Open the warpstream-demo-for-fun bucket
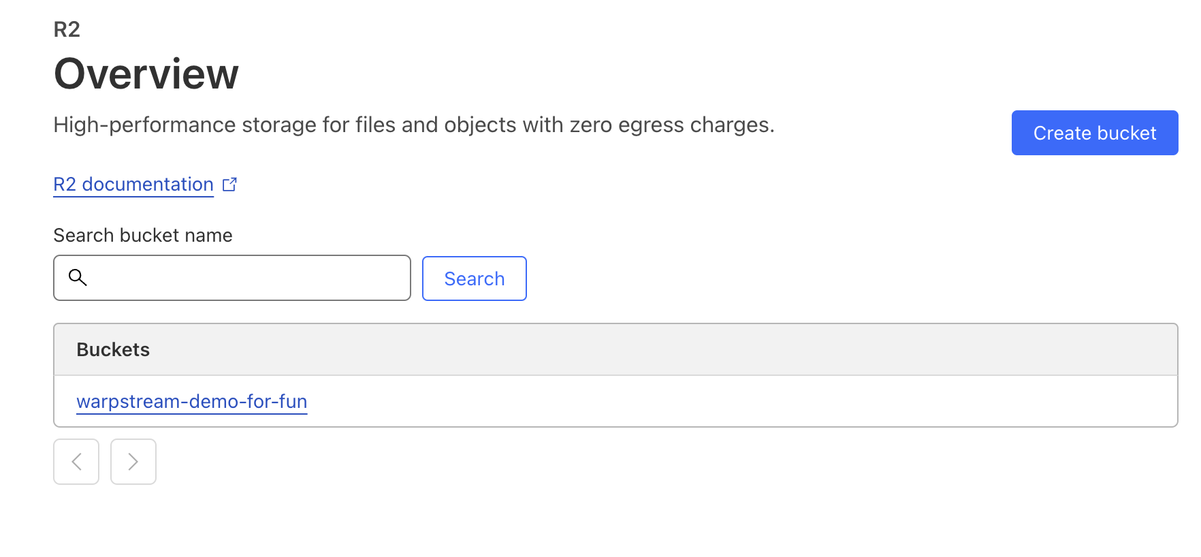1201x557 pixels. pos(191,402)
